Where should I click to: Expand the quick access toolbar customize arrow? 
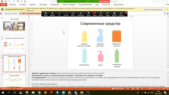pyautogui.click(x=28, y=2)
